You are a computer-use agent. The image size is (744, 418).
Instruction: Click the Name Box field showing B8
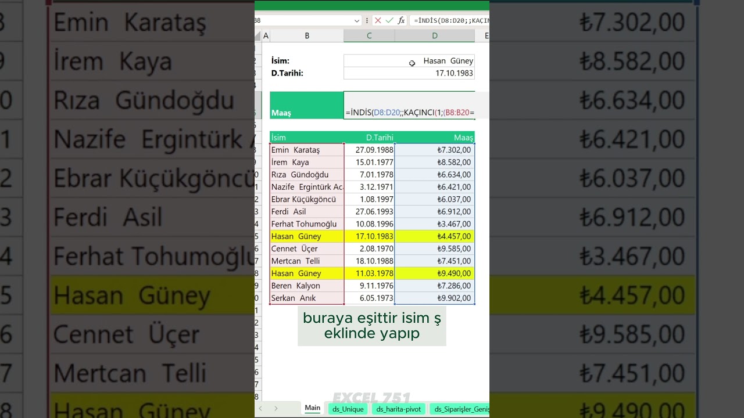[x=303, y=20]
